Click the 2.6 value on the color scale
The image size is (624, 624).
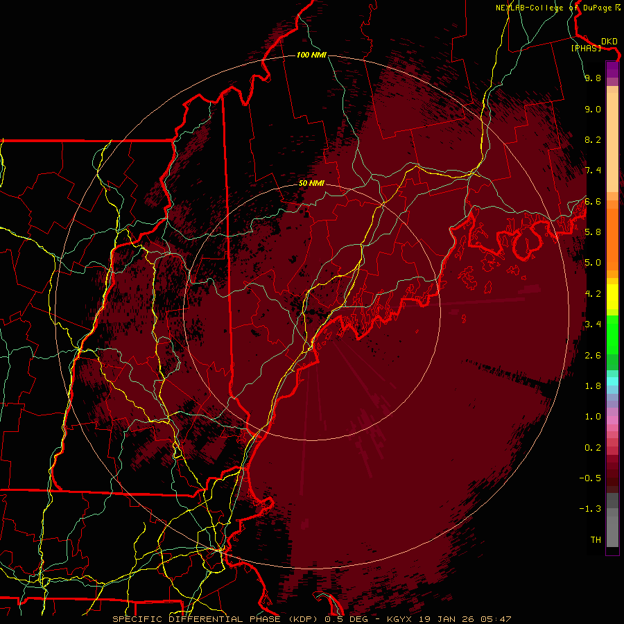593,356
